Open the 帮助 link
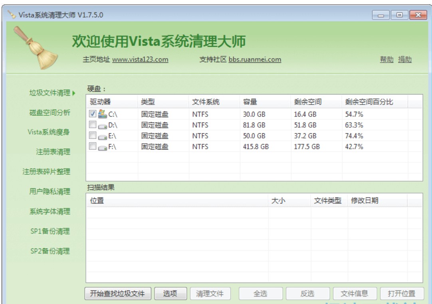The height and width of the screenshot is (304, 432). (x=386, y=60)
